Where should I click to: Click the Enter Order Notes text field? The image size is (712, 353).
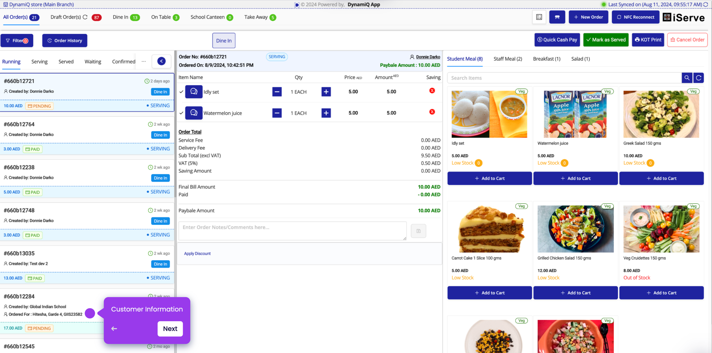point(292,231)
